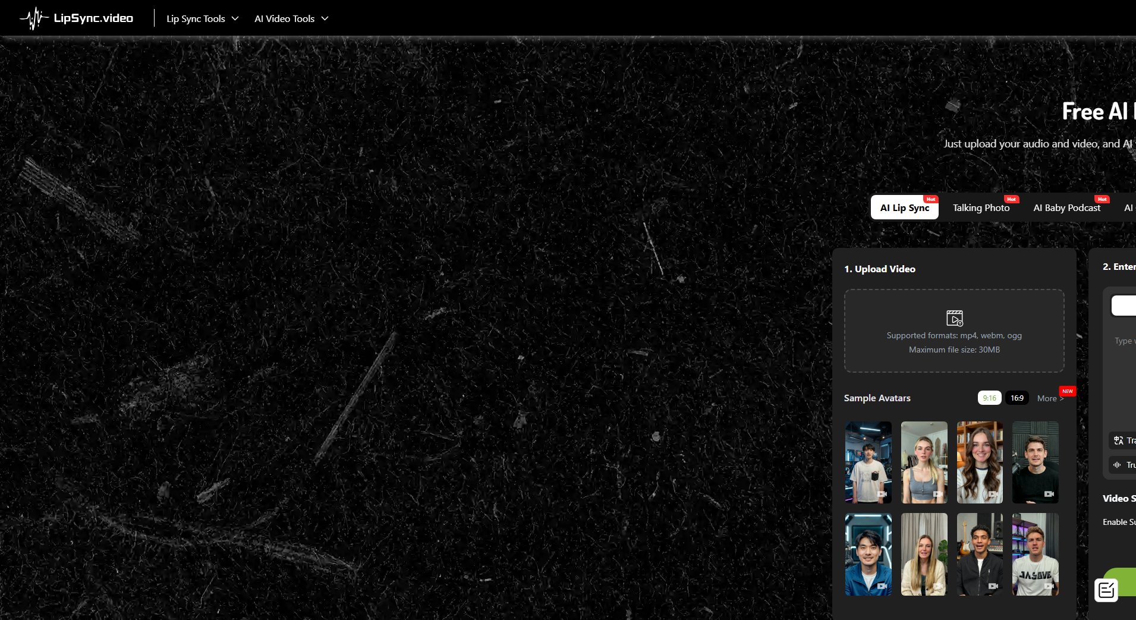This screenshot has height=620, width=1136.
Task: Open the floating feedback note icon
Action: 1106,590
